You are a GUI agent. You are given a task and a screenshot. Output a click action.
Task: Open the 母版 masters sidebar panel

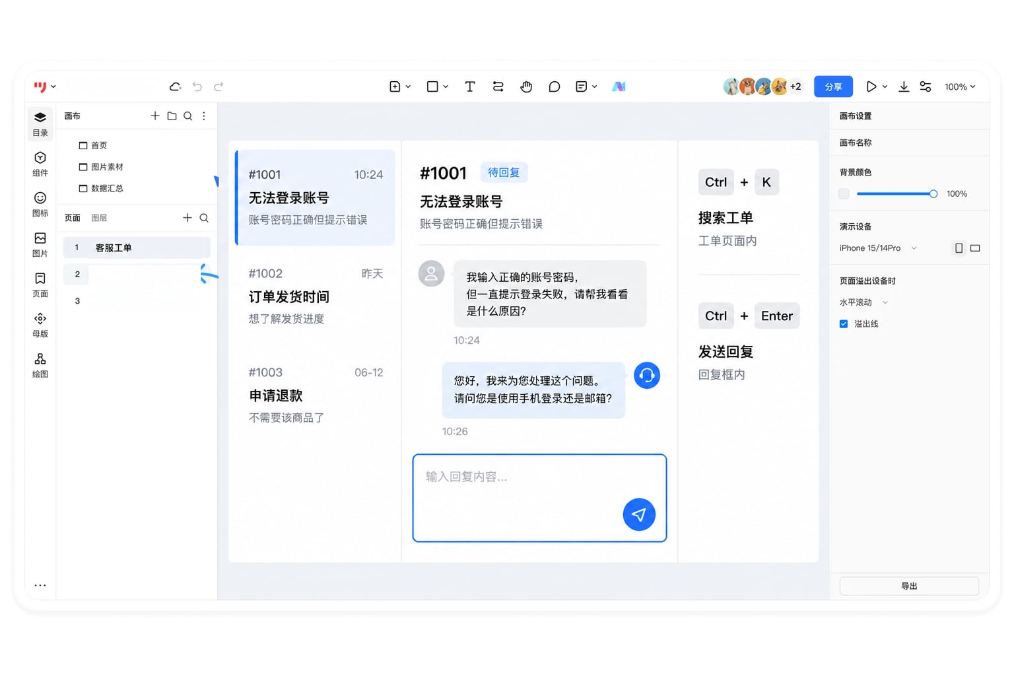click(x=40, y=325)
